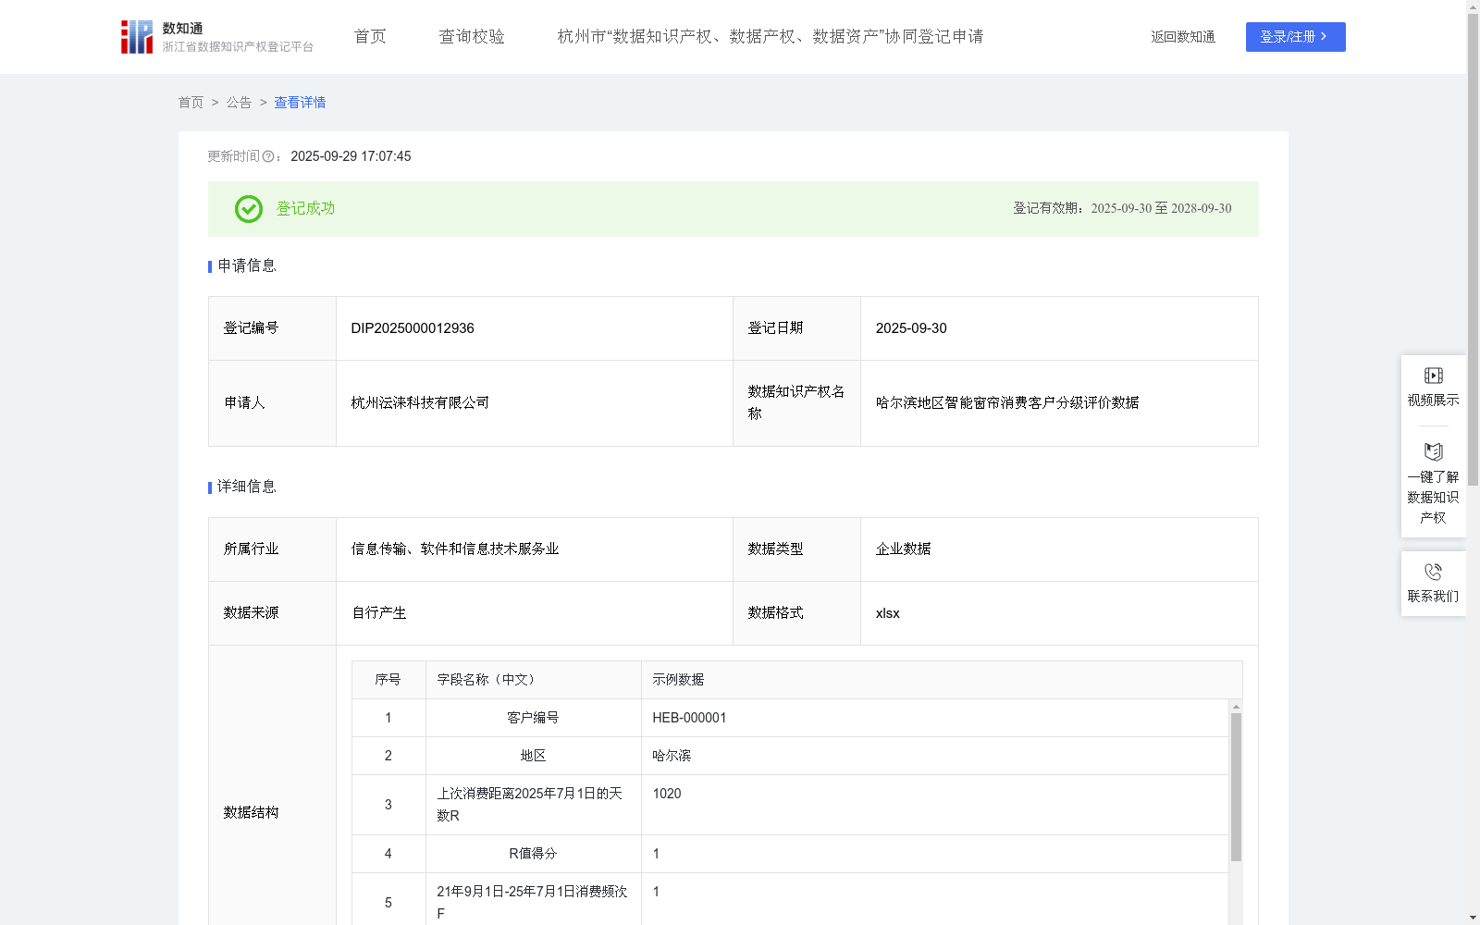Viewport: 1480px width, 925px height.
Task: Click the help icon beside 更新时间
Action: pos(268,156)
